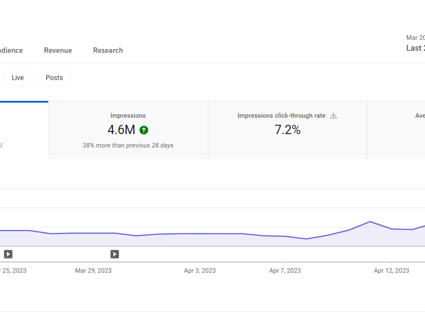Image resolution: width=425 pixels, height=318 pixels.
Task: Click the video marker near Mar 25, 2023
Action: click(x=8, y=254)
